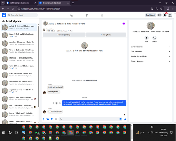The height and width of the screenshot is (141, 176).
Task: Show hidden system tray icons
Action: [149, 133]
